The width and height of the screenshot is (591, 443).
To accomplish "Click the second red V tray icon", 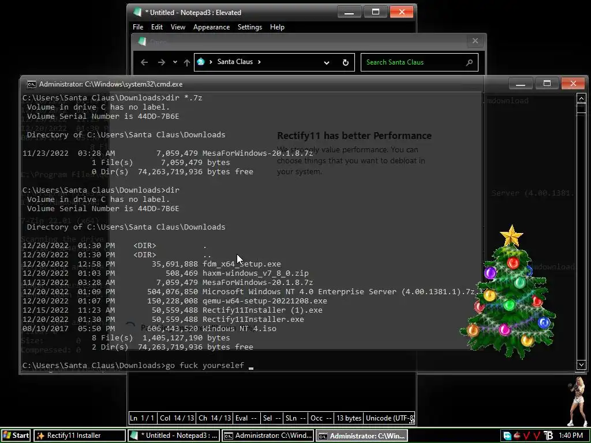I will coord(537,436).
